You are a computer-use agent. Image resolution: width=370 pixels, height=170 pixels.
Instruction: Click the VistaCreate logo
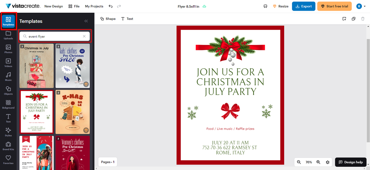(23, 6)
